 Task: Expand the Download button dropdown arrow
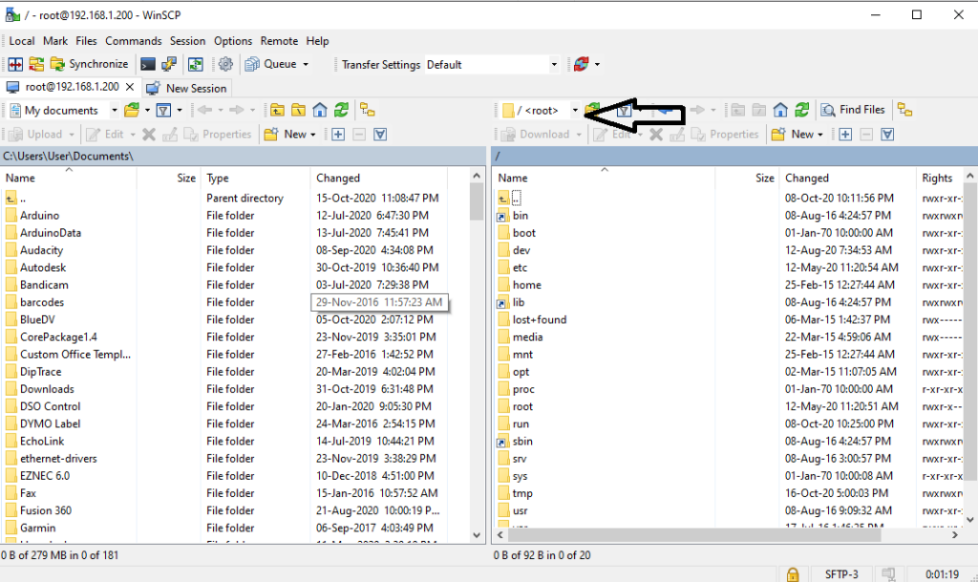click(579, 135)
